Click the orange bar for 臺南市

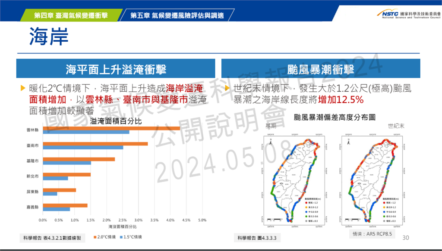pyautogui.click(x=95, y=144)
